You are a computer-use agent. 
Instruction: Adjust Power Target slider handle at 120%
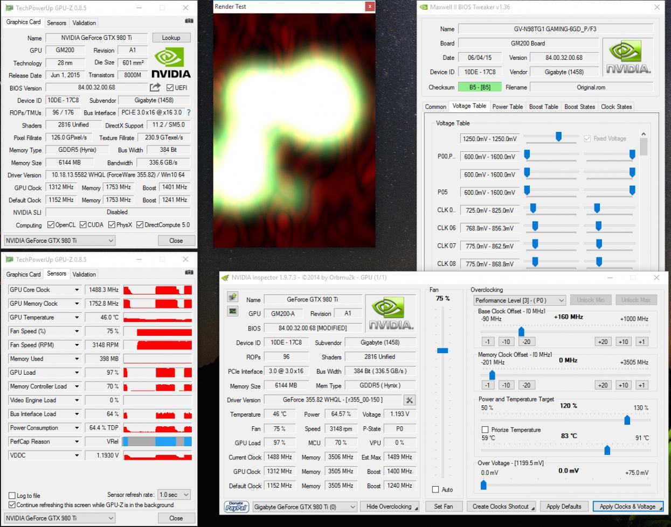click(627, 420)
